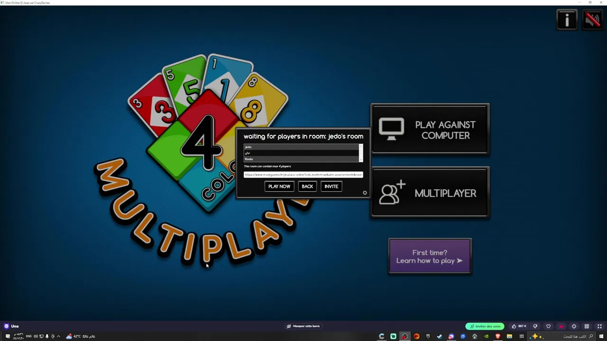607x341 pixels.
Task: Select player jedo in list
Action: click(301, 147)
